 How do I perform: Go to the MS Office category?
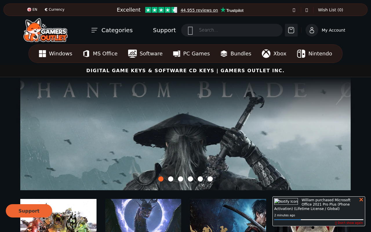tap(100, 54)
